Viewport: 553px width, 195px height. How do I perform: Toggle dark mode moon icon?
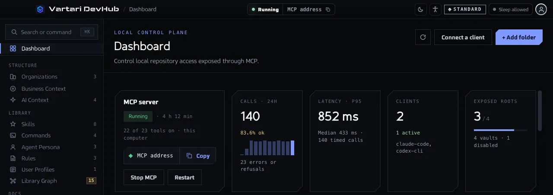point(421,10)
